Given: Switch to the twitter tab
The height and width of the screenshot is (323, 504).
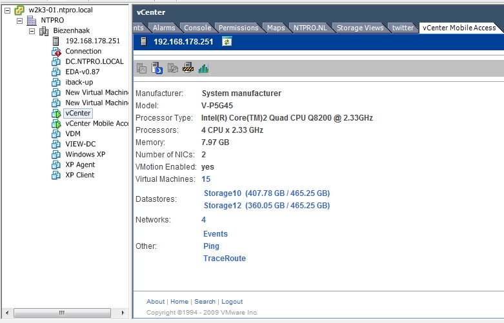Looking at the screenshot, I should [403, 28].
